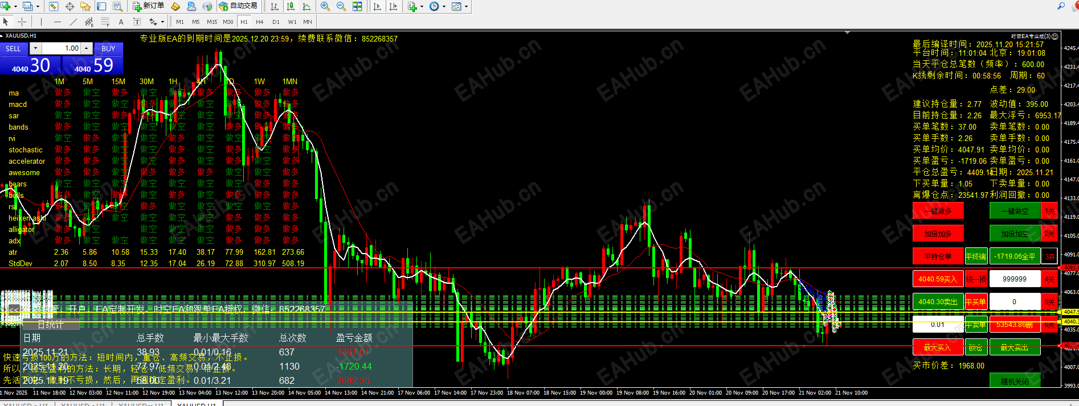Select the text label T tool

pyautogui.click(x=137, y=22)
